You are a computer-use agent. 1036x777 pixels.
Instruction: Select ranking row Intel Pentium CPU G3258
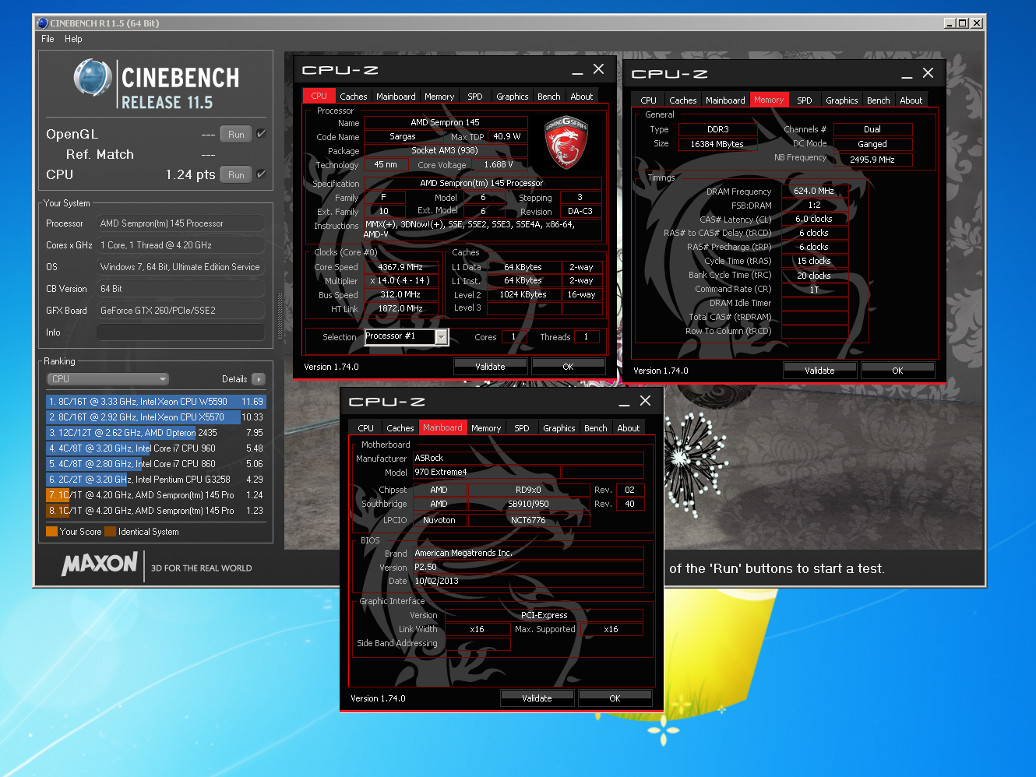pos(156,480)
